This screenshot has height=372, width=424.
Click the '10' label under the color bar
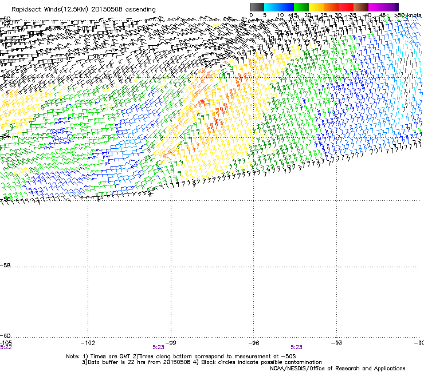coord(280,15)
